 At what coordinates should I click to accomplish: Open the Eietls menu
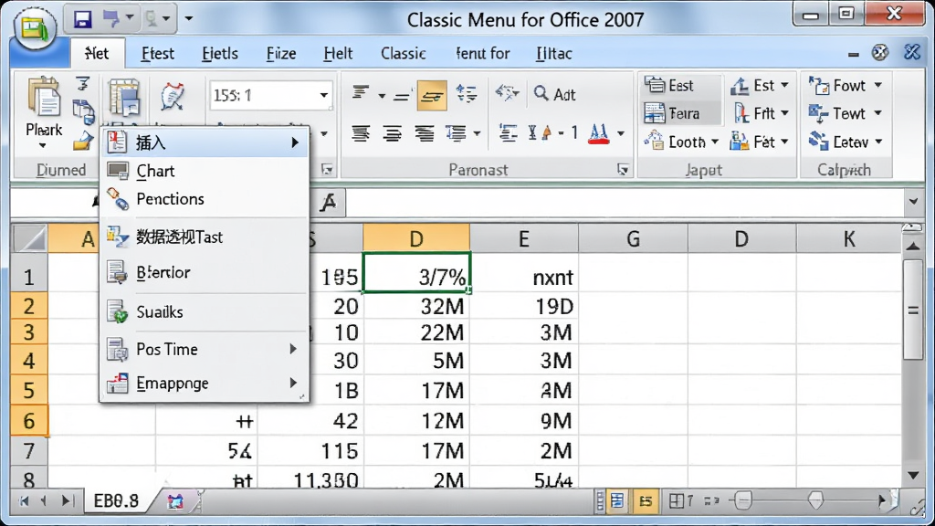point(219,54)
